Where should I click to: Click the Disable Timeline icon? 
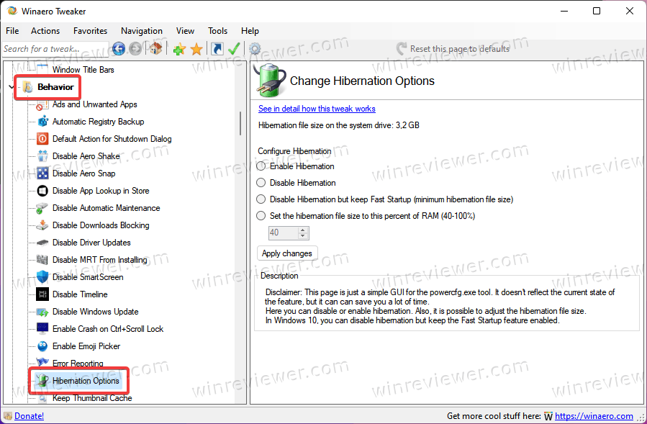coord(42,294)
